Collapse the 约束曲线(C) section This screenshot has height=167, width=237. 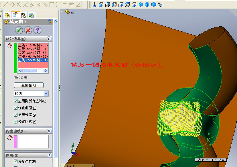[49, 131]
